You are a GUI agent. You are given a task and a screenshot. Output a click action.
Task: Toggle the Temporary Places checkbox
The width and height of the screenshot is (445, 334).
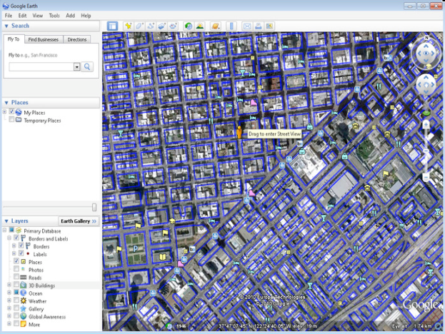[x=11, y=120]
